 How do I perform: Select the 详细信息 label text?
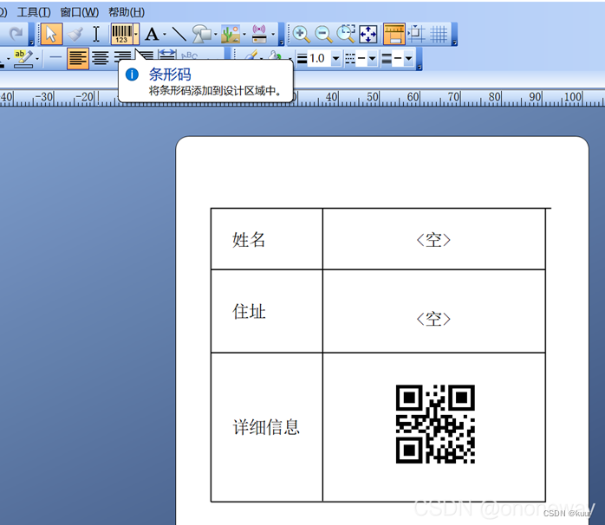click(x=266, y=427)
